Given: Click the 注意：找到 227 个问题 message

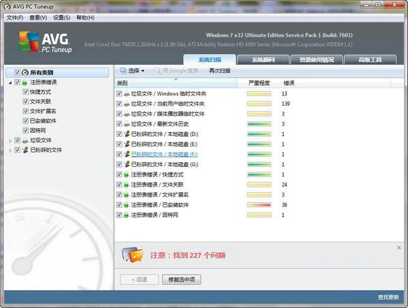Looking at the screenshot, I should point(188,255).
